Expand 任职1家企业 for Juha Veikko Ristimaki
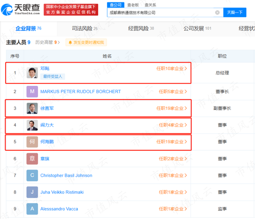This screenshot has height=219, width=255. click(x=173, y=192)
